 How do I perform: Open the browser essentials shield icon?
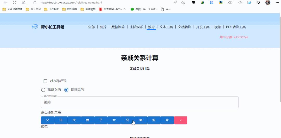point(258,3)
